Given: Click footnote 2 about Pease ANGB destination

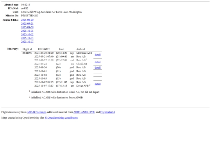Looking at the screenshot, I should 56,98.
